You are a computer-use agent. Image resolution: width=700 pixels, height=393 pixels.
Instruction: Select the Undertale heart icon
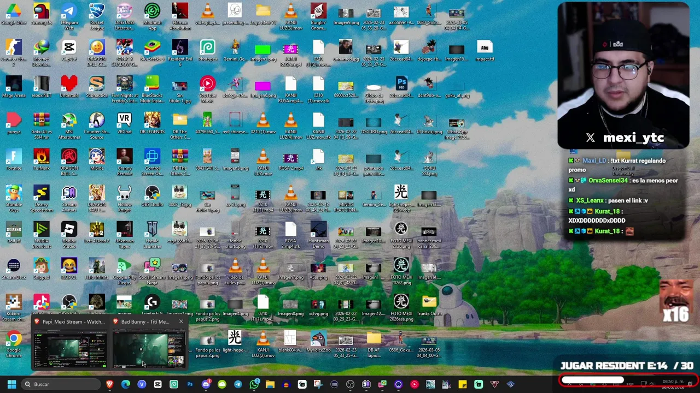tap(69, 87)
